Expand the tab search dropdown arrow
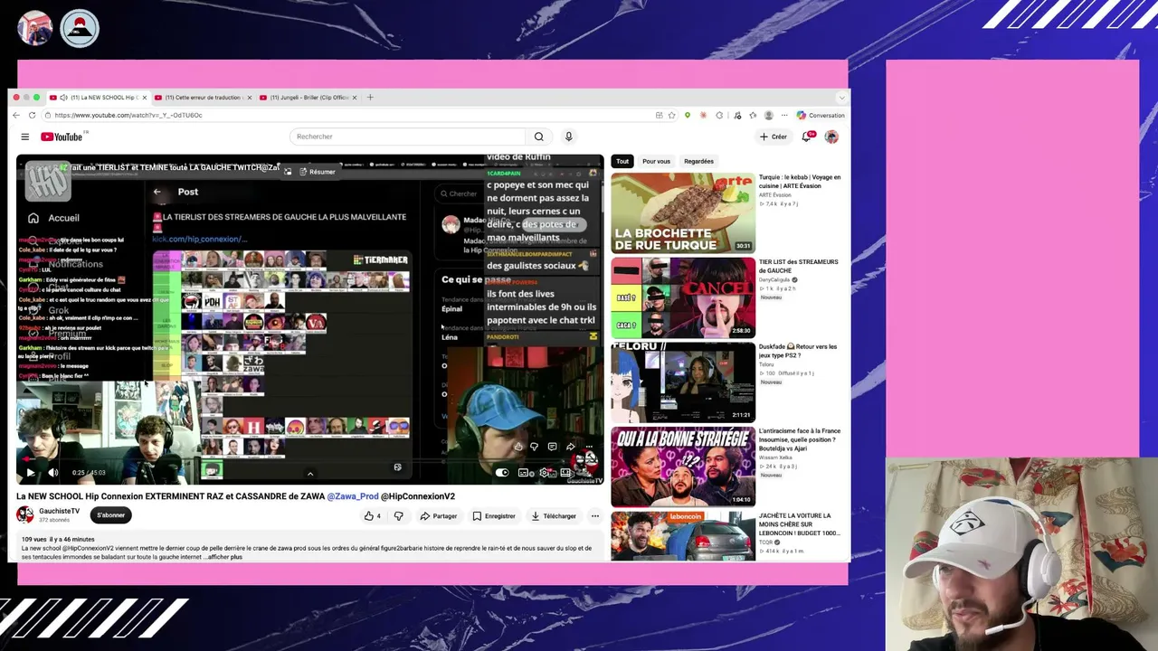The image size is (1158, 651). (842, 97)
